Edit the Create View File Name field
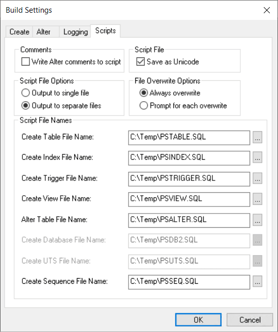The image size is (278, 332). point(189,199)
